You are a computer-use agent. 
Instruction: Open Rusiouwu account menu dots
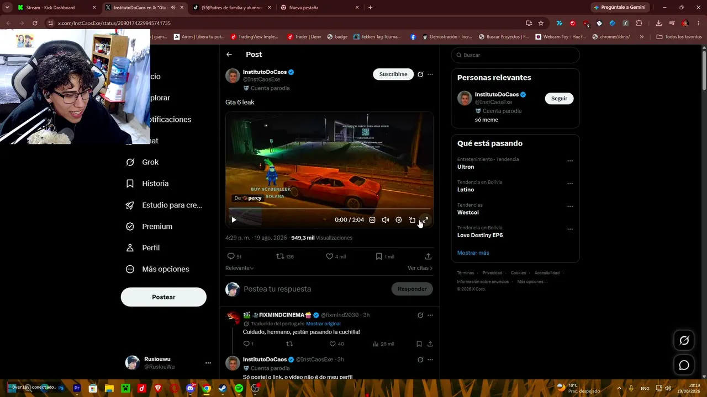pyautogui.click(x=208, y=363)
